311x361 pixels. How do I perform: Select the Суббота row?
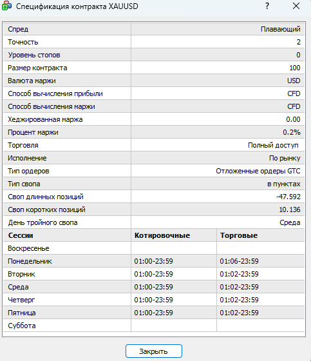[x=154, y=326]
